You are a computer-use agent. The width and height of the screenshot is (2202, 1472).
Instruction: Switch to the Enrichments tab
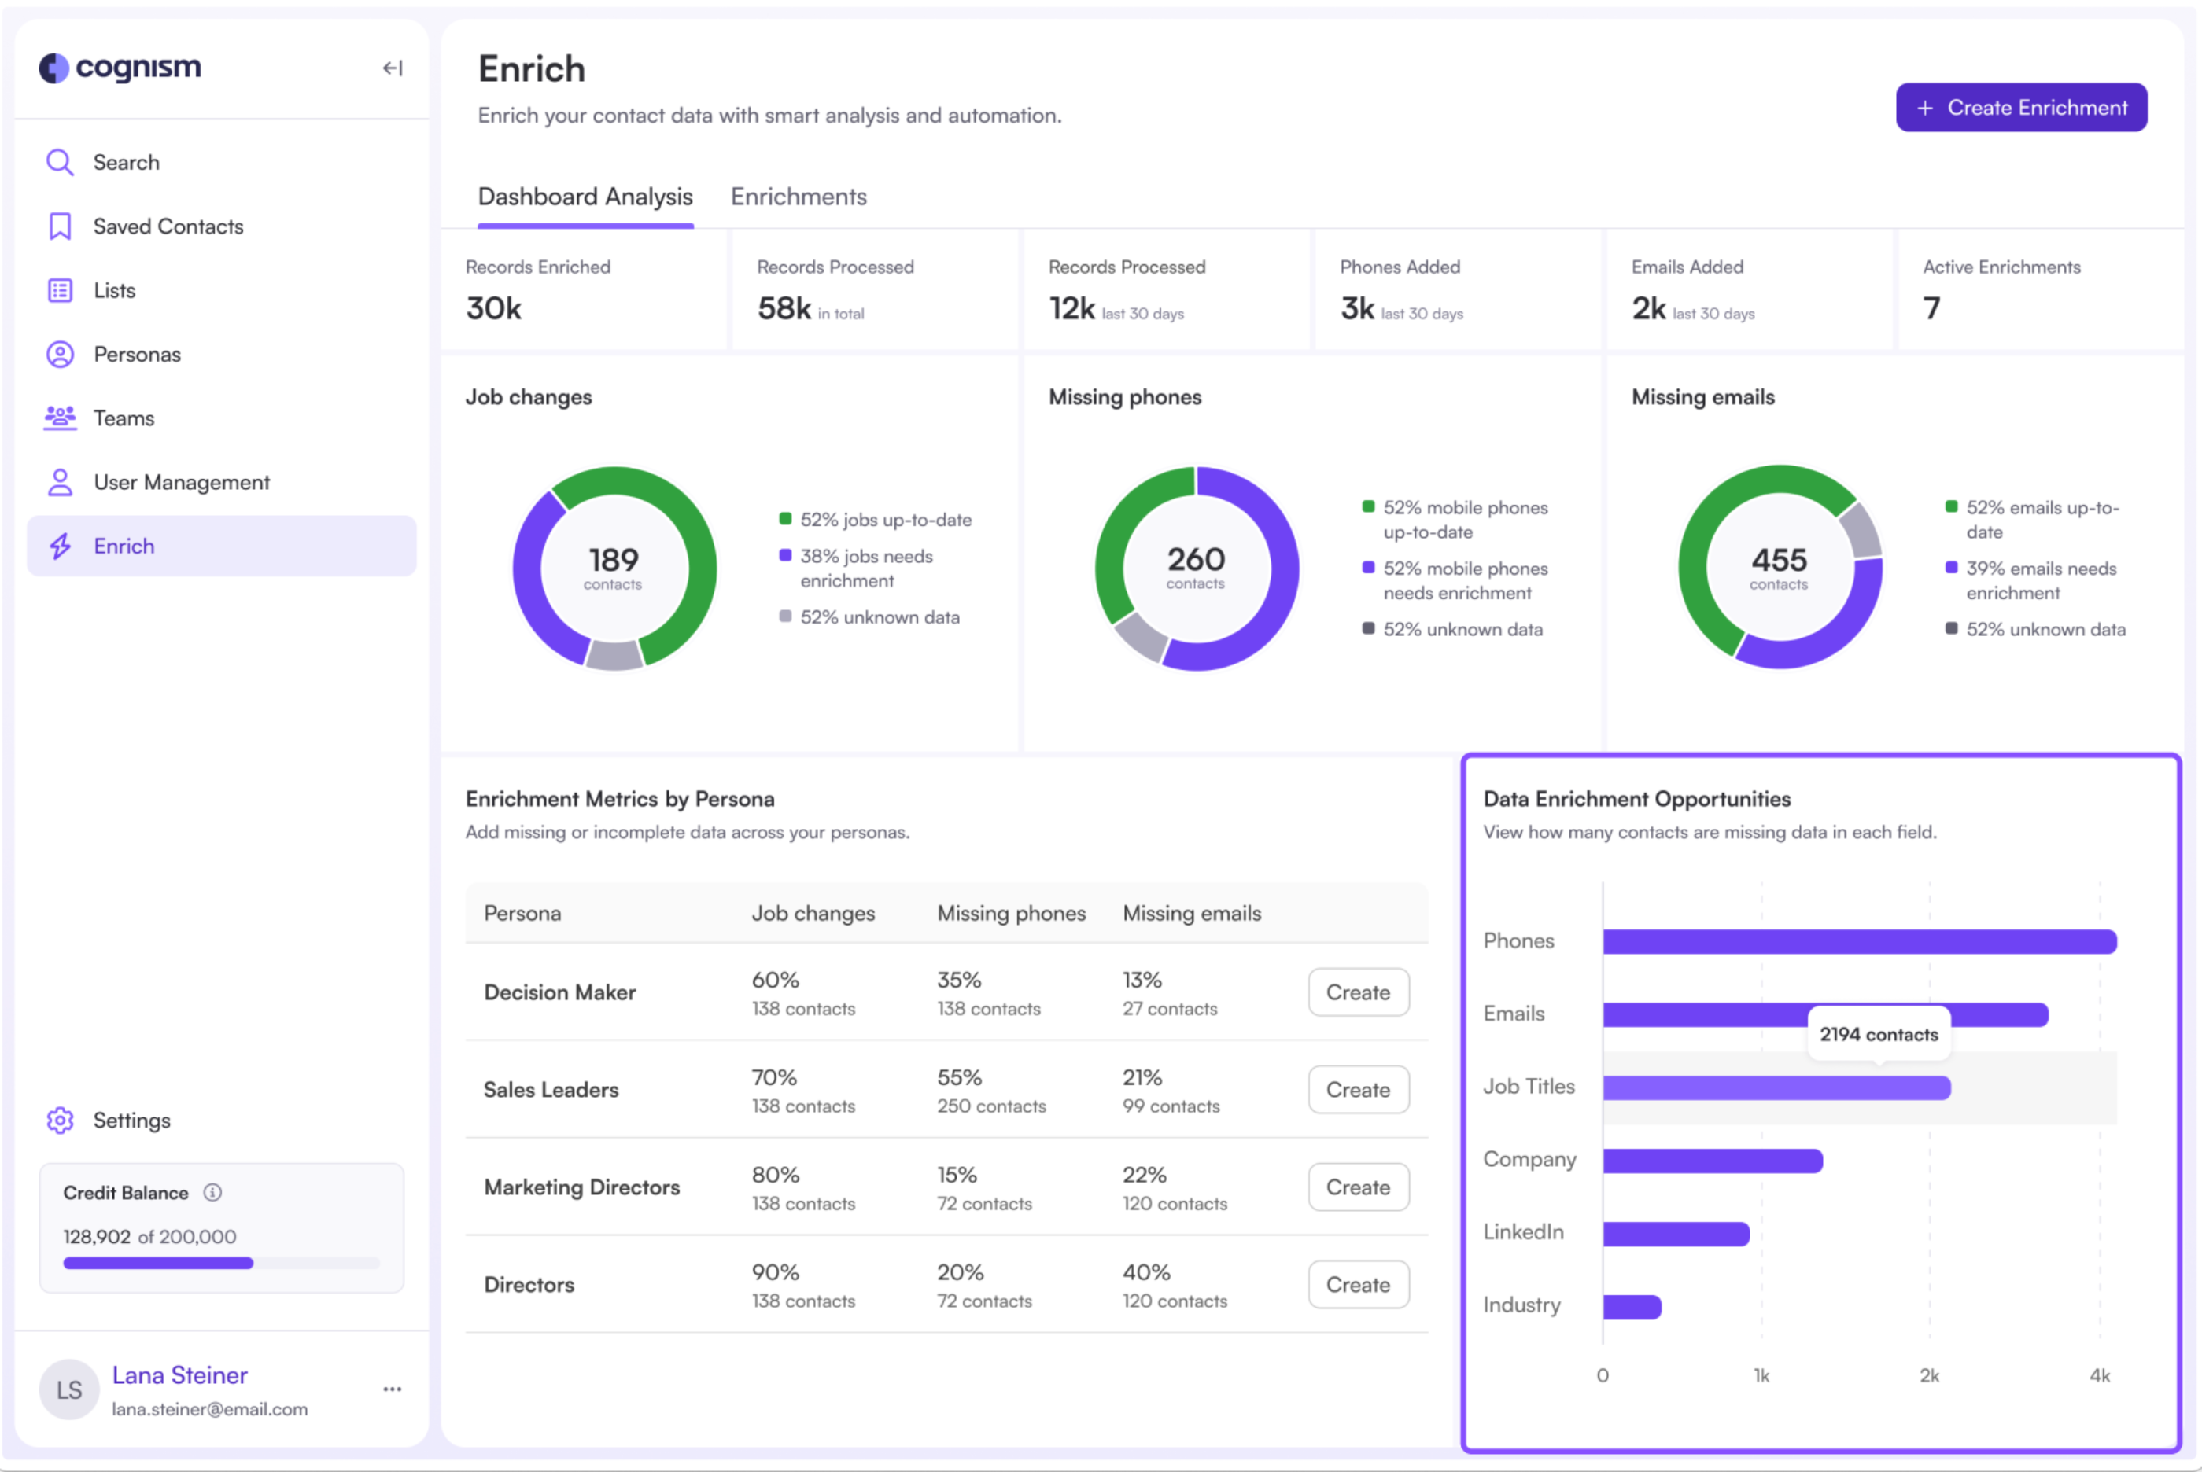click(799, 197)
